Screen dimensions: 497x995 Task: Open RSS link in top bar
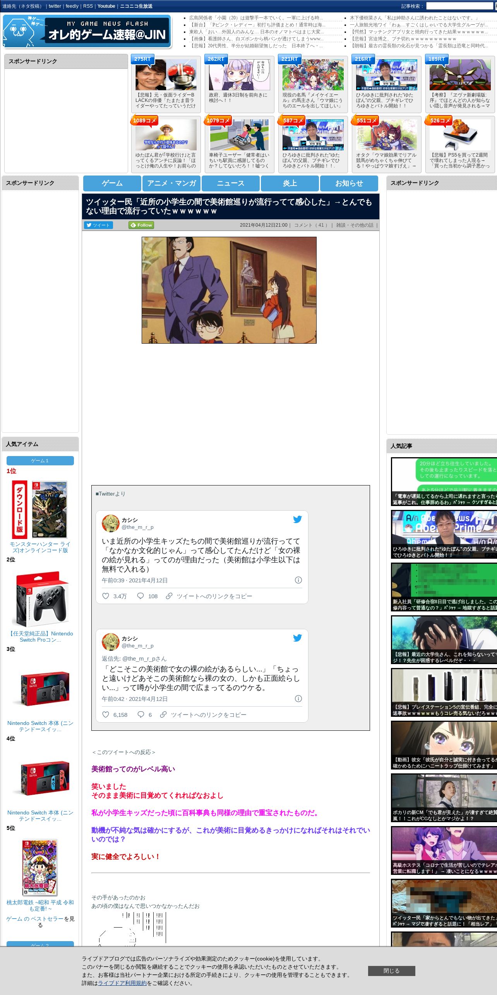click(x=88, y=6)
